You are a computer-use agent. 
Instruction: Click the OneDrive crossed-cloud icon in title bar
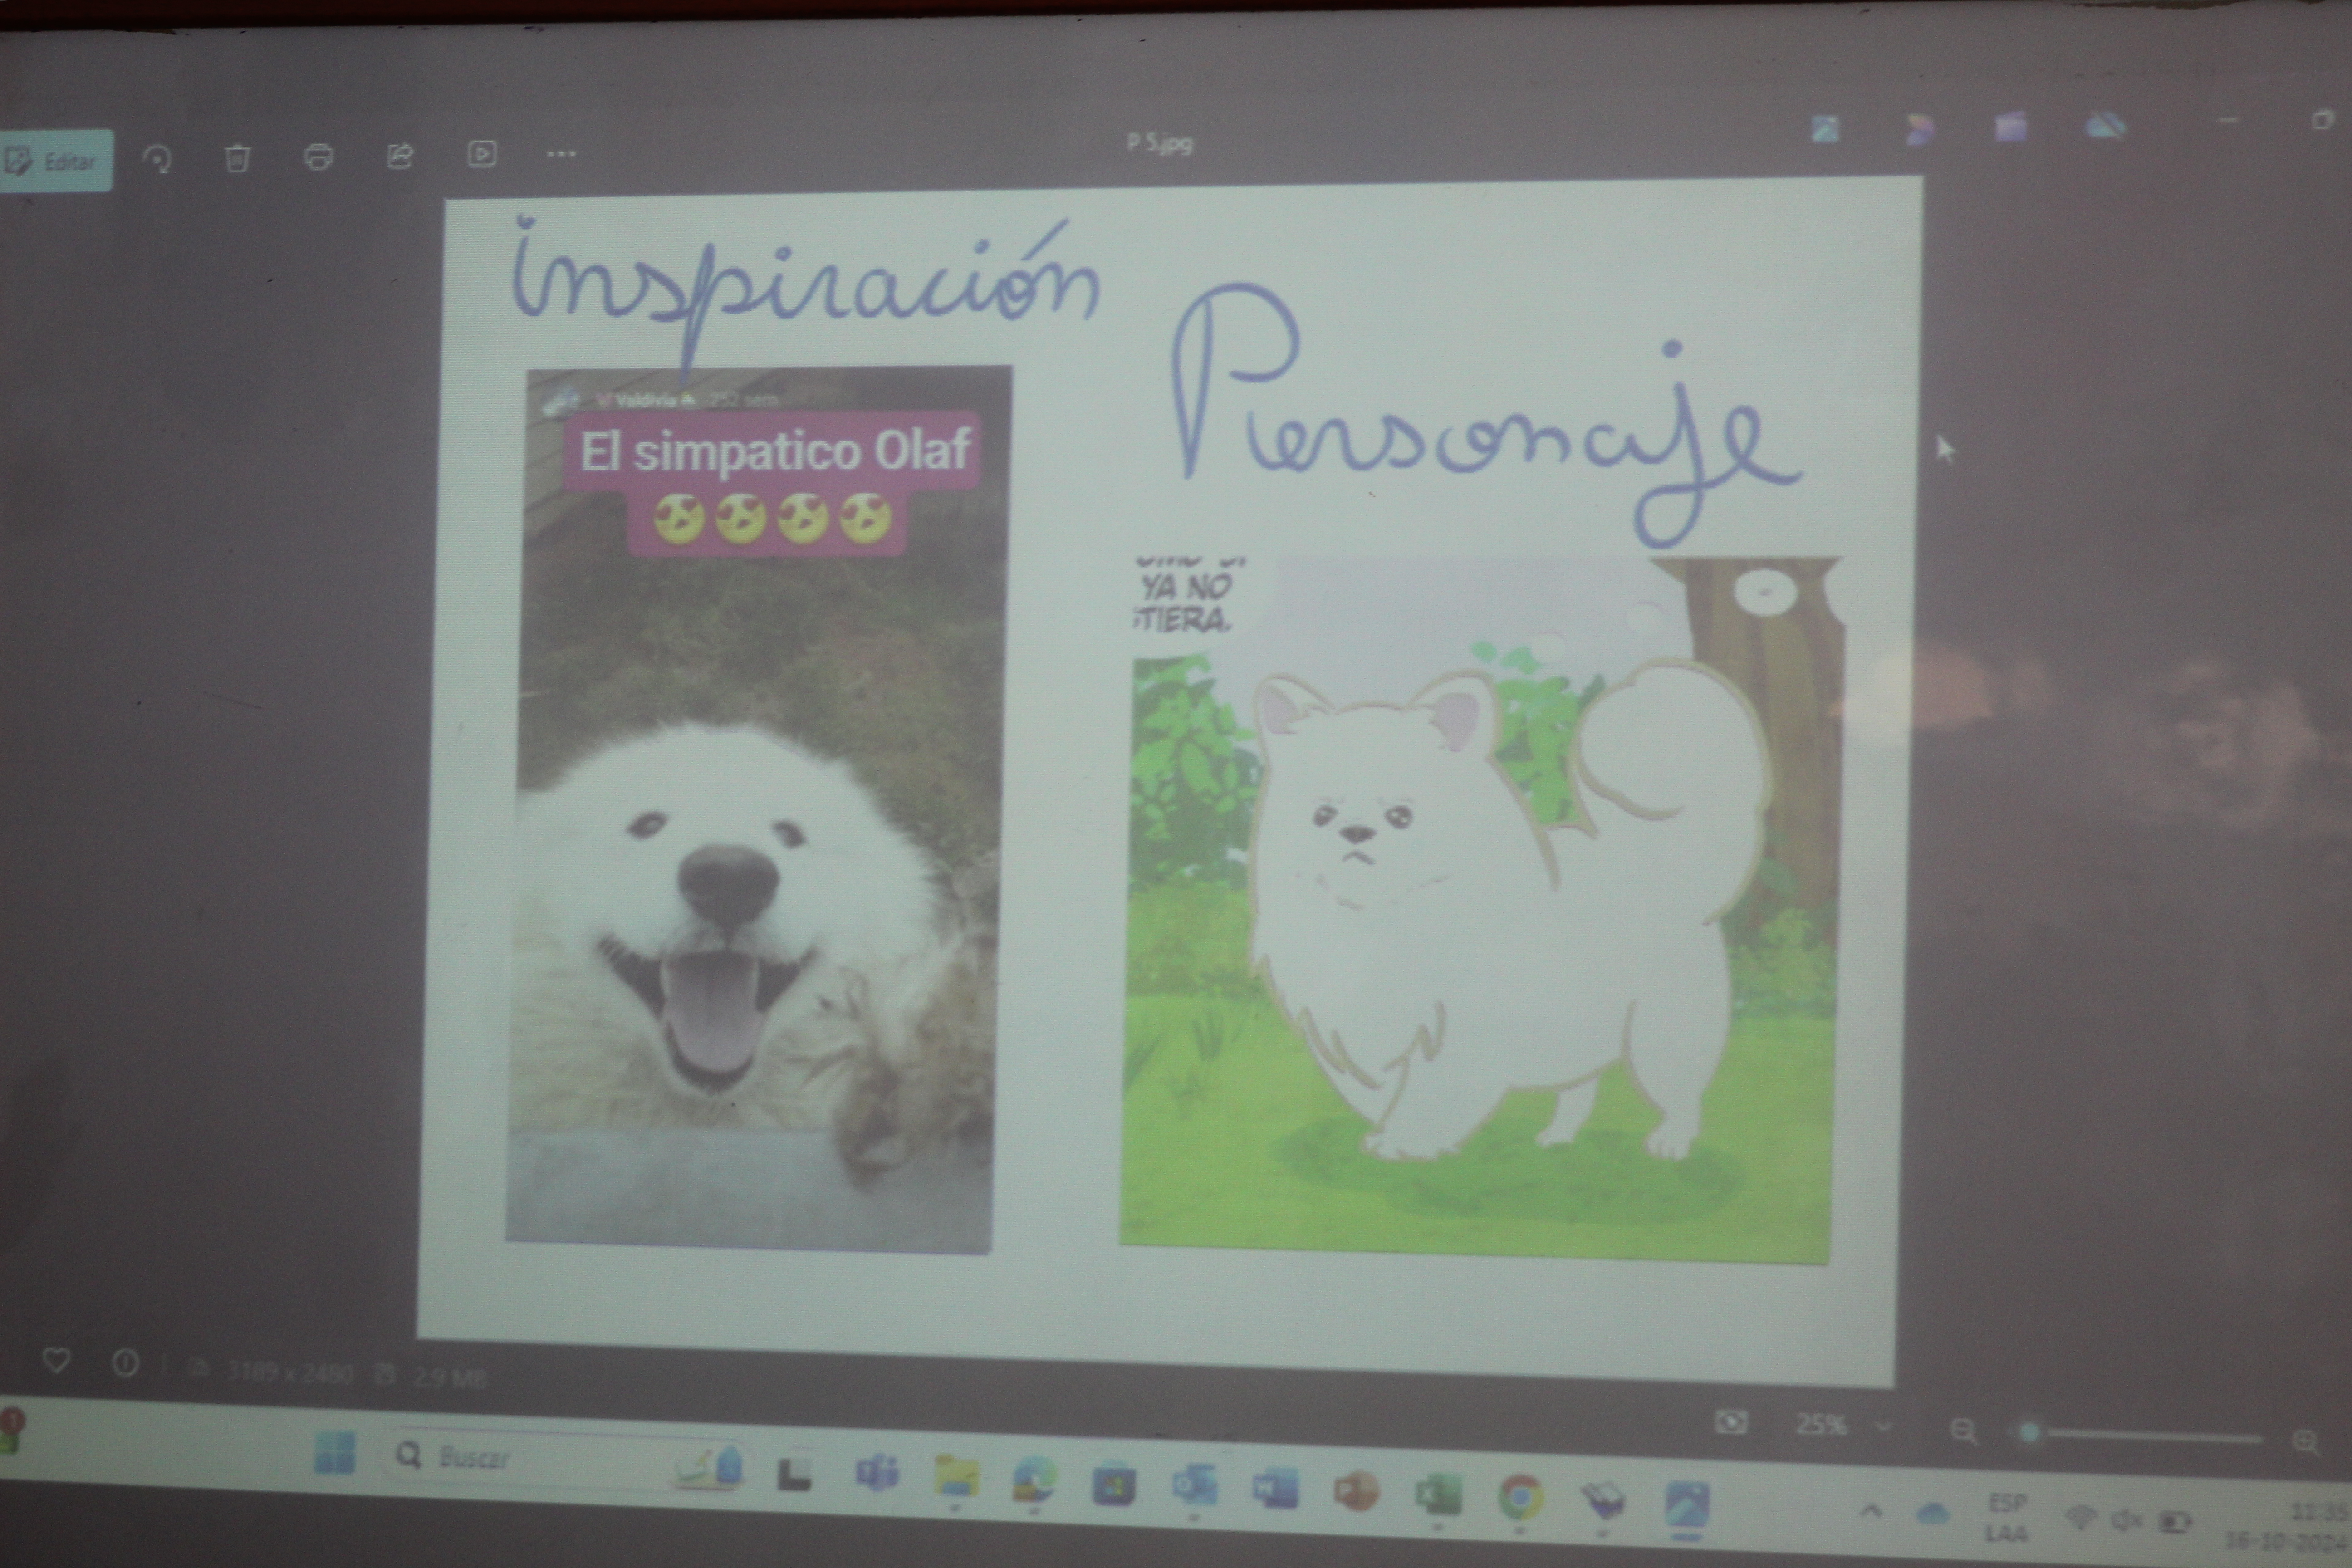2105,126
